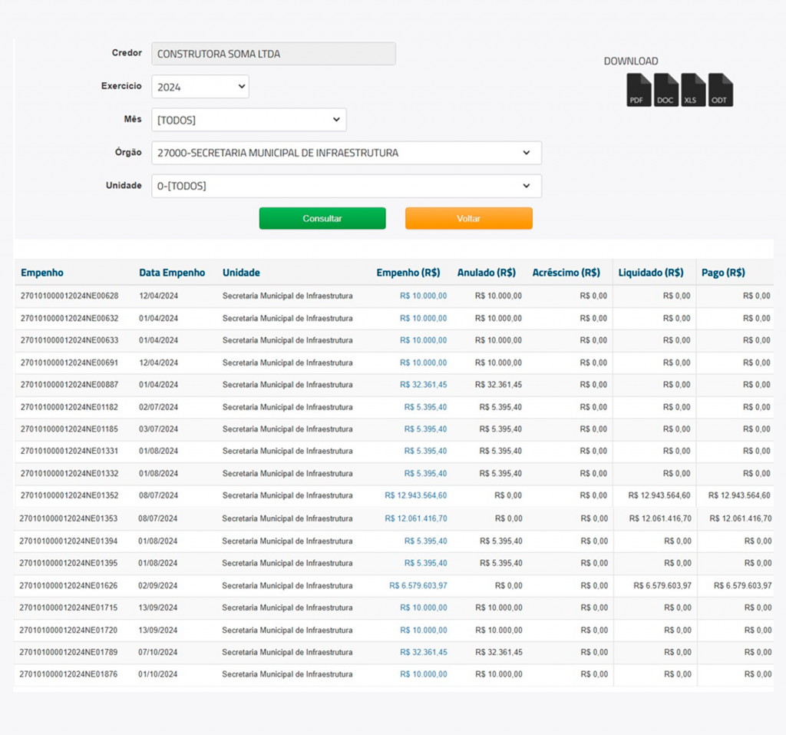This screenshot has width=786, height=735.
Task: Download the report as DOC
Action: [x=666, y=90]
